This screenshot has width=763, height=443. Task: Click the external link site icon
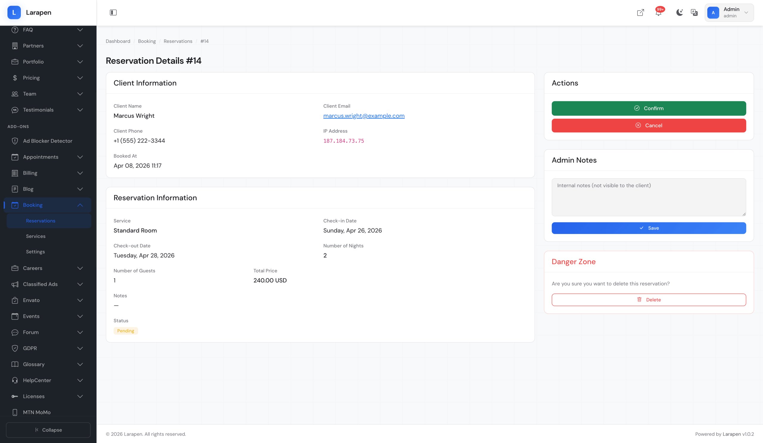coord(640,13)
